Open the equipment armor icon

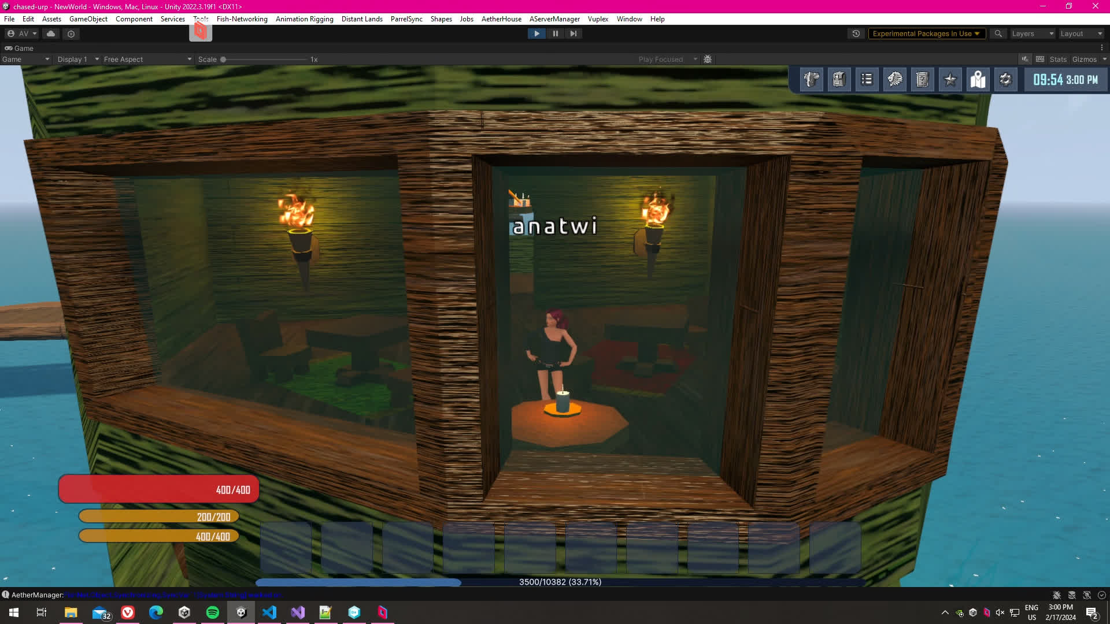pyautogui.click(x=811, y=80)
